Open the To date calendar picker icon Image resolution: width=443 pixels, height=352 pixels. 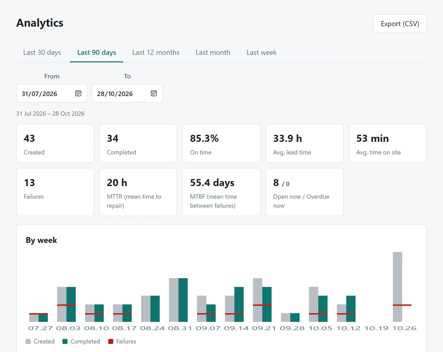click(154, 93)
